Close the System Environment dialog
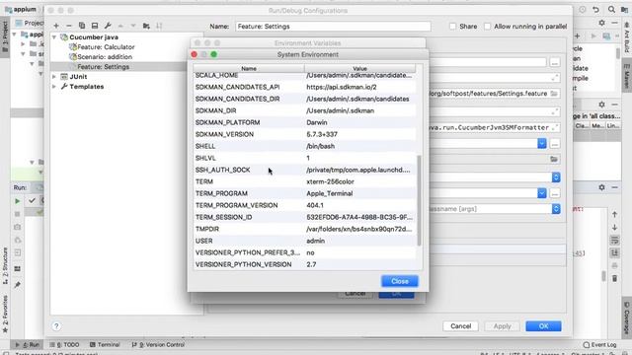This screenshot has height=355, width=632. click(400, 281)
